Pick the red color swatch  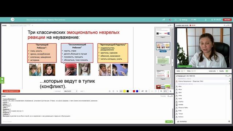pos(134,91)
